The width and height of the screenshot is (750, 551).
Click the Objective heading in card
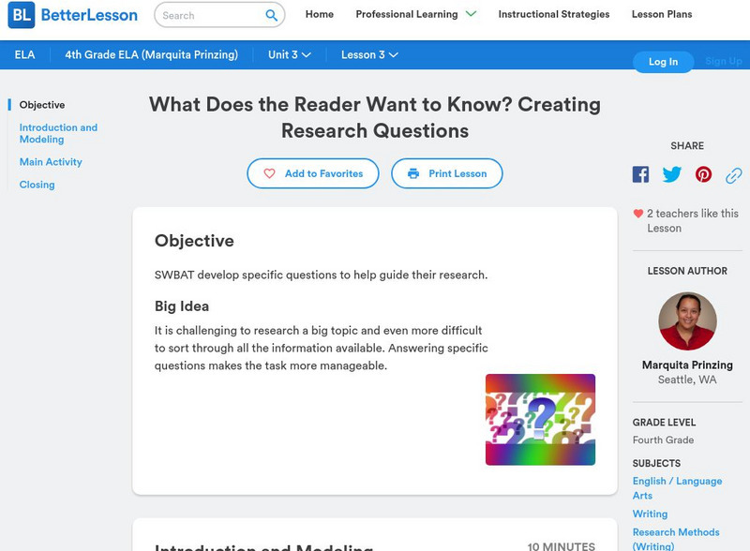[194, 241]
